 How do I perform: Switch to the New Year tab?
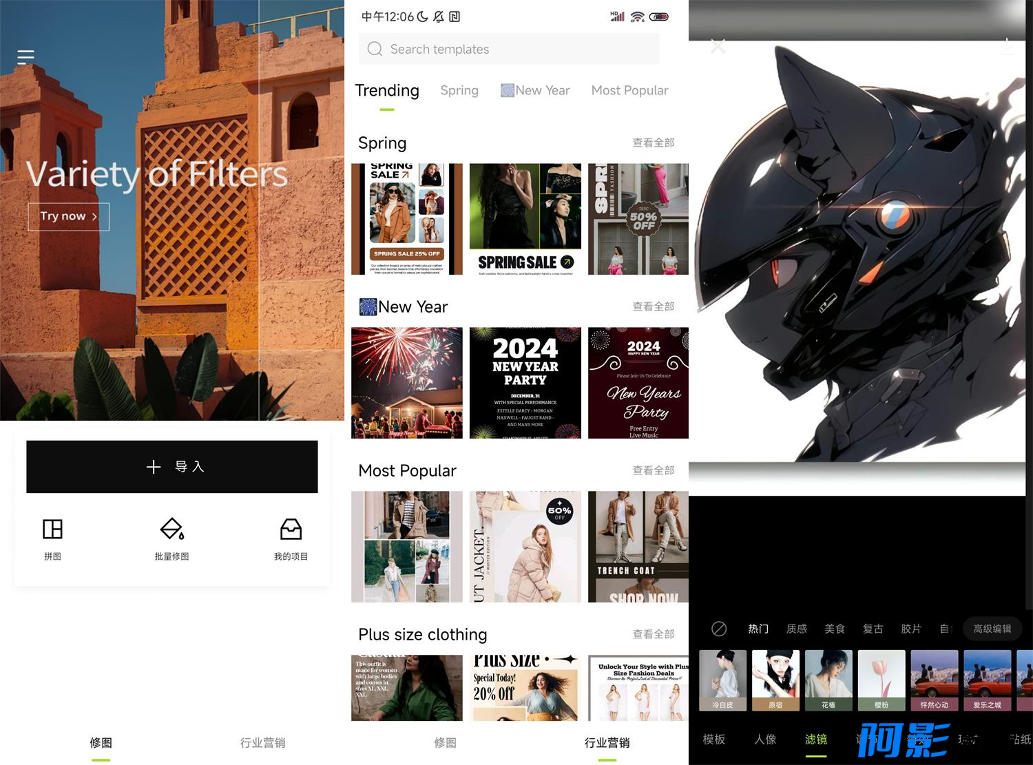coord(535,90)
